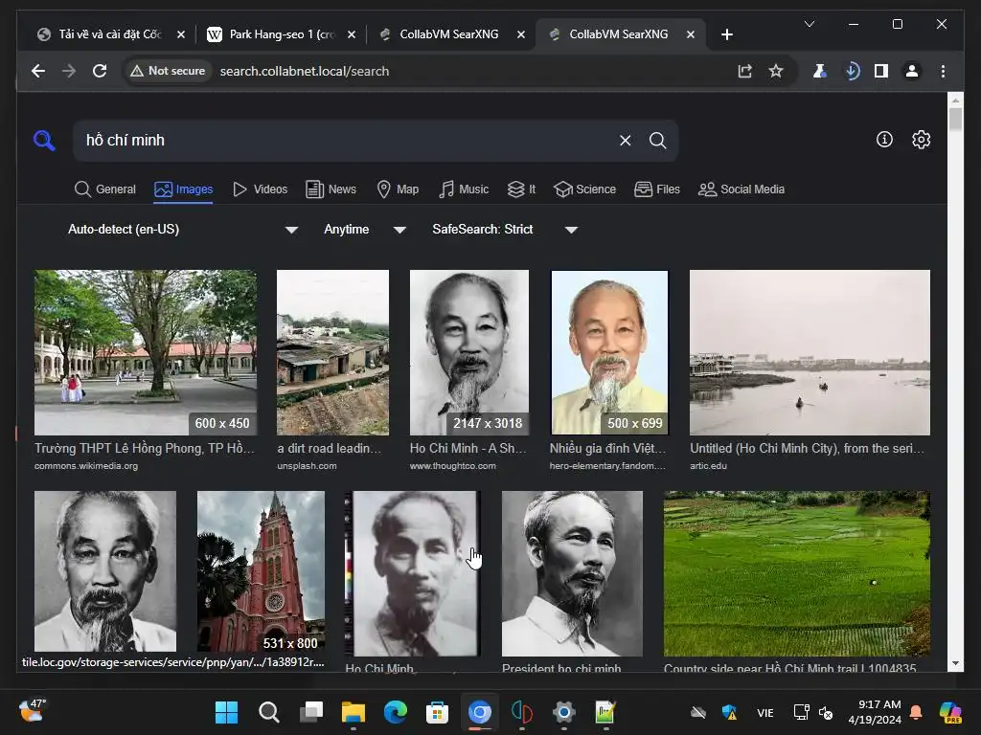
Task: Open the preferences gear icon
Action: tap(921, 140)
